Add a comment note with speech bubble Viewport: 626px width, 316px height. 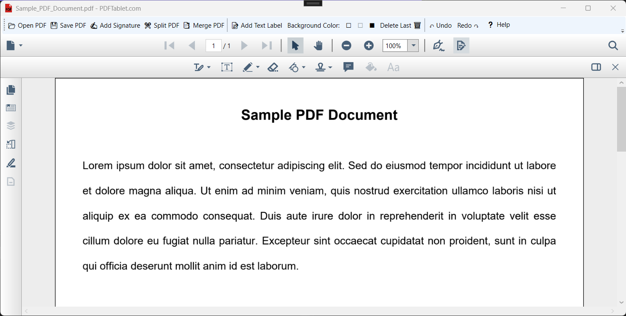pos(348,67)
